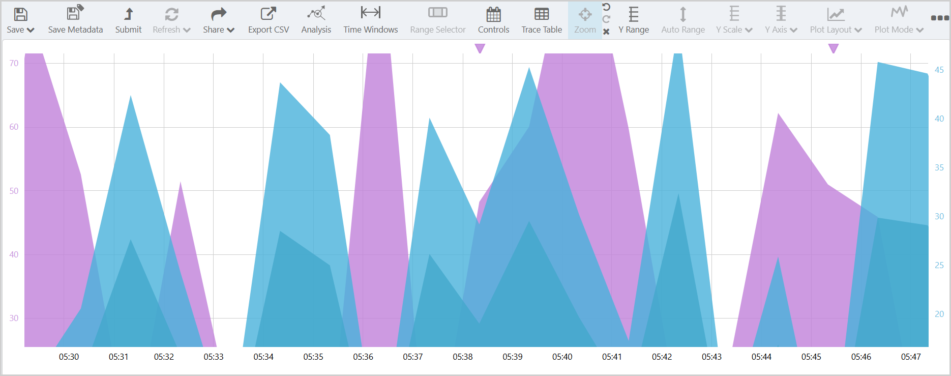Click the Submit upload icon
951x376 pixels.
click(x=128, y=14)
